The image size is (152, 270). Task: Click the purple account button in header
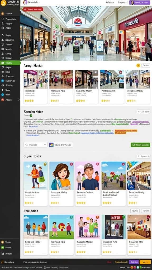pyautogui.click(x=140, y=2)
